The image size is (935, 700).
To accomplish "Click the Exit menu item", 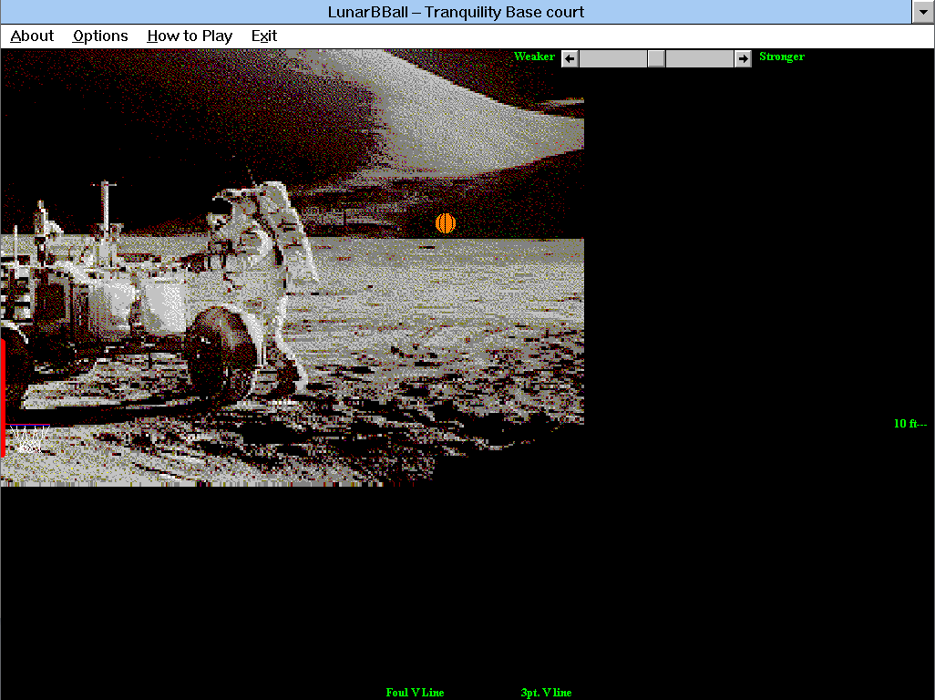I will [x=264, y=36].
